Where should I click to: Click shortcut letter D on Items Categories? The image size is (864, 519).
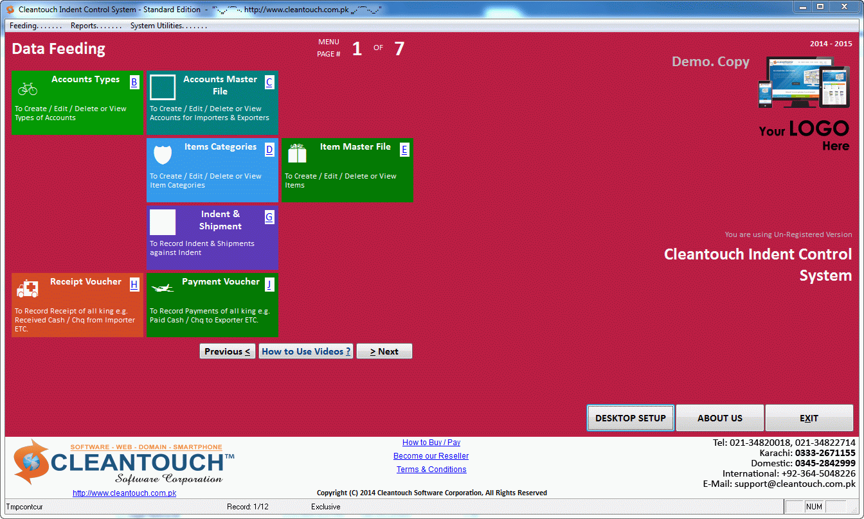click(269, 149)
